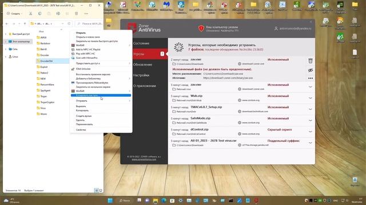Choose Свойства in the context menu
Screen dimensions: 366x205
[x=101, y=130]
